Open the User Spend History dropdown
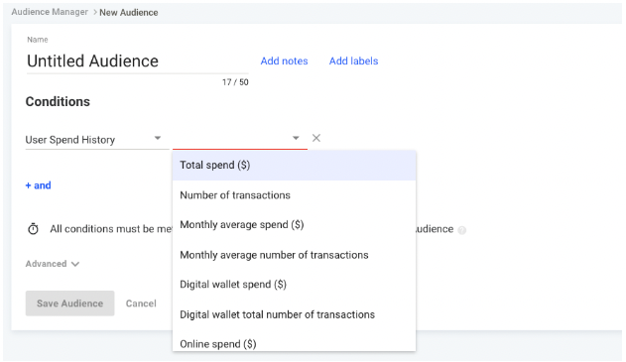Image resolution: width=626 pixels, height=362 pixels. [97, 140]
